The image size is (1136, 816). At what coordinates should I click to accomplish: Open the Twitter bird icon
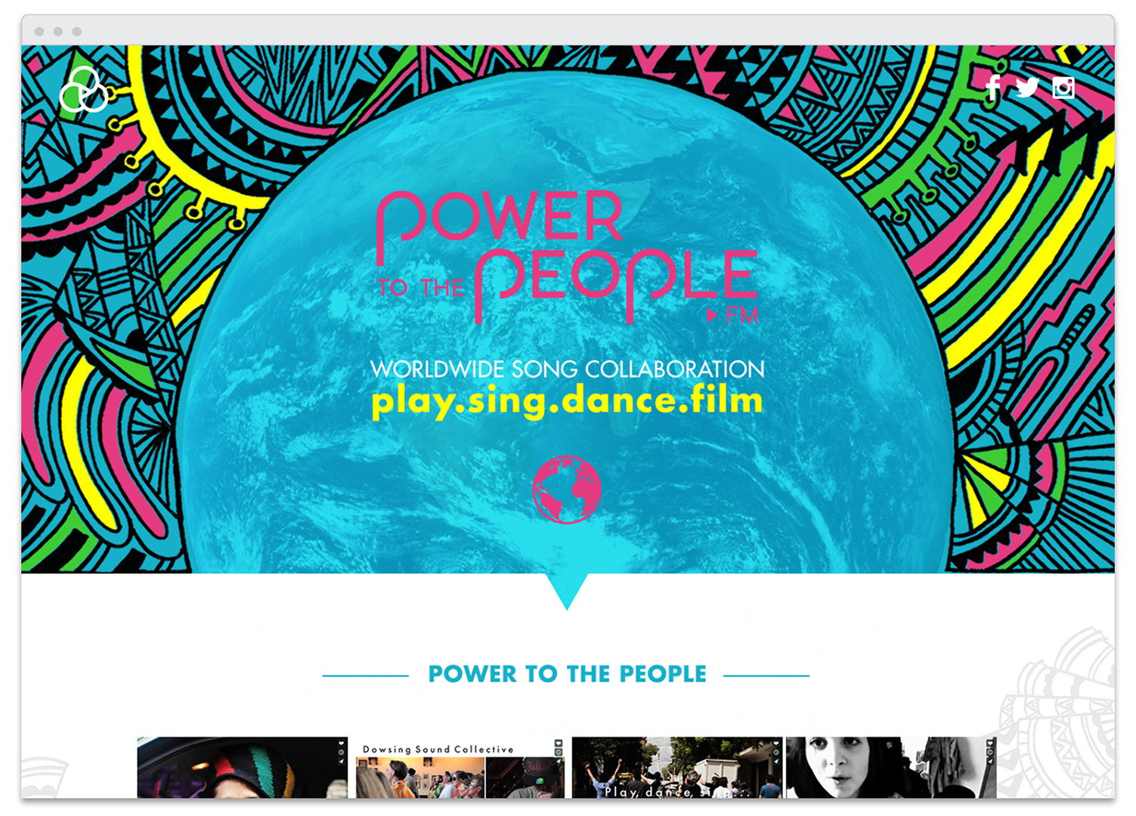(1027, 88)
